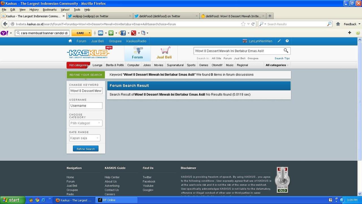Viewport: 362px width, 204px height.
Task: Click the pencil icon in Kaskus top bar
Action: pos(279,41)
